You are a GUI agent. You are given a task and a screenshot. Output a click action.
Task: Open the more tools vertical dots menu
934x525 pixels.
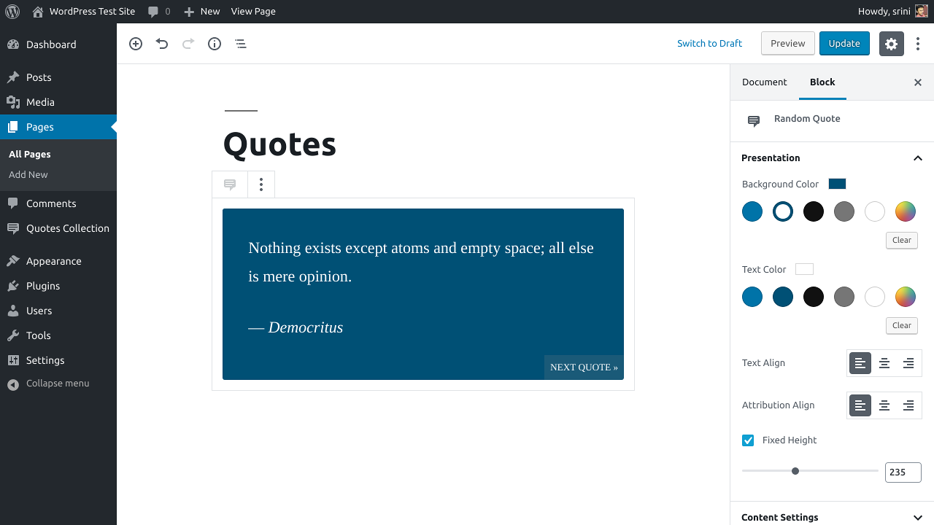coord(918,44)
